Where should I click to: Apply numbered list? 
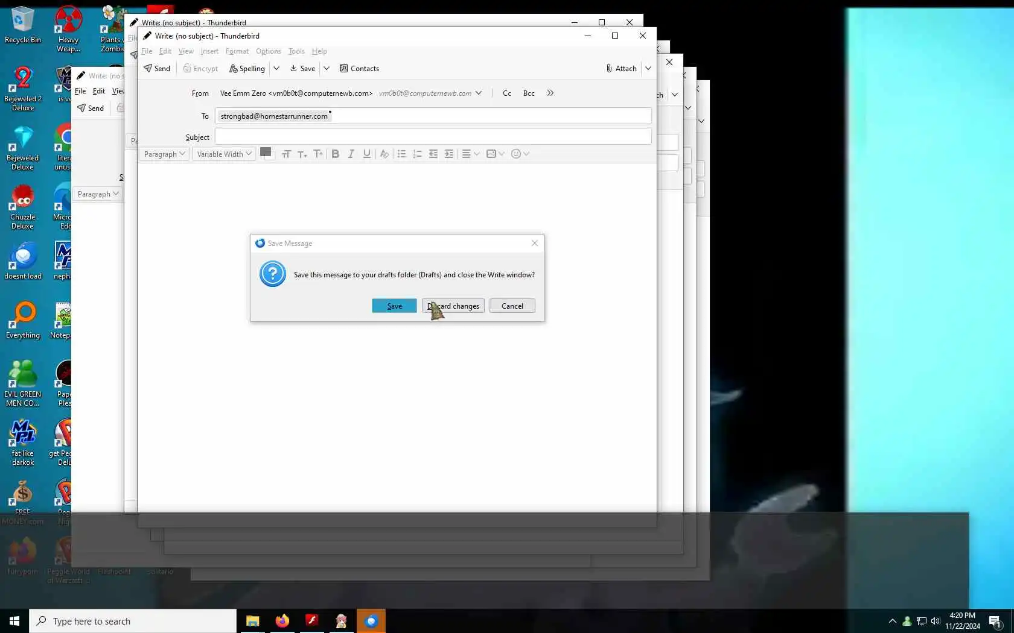point(417,154)
